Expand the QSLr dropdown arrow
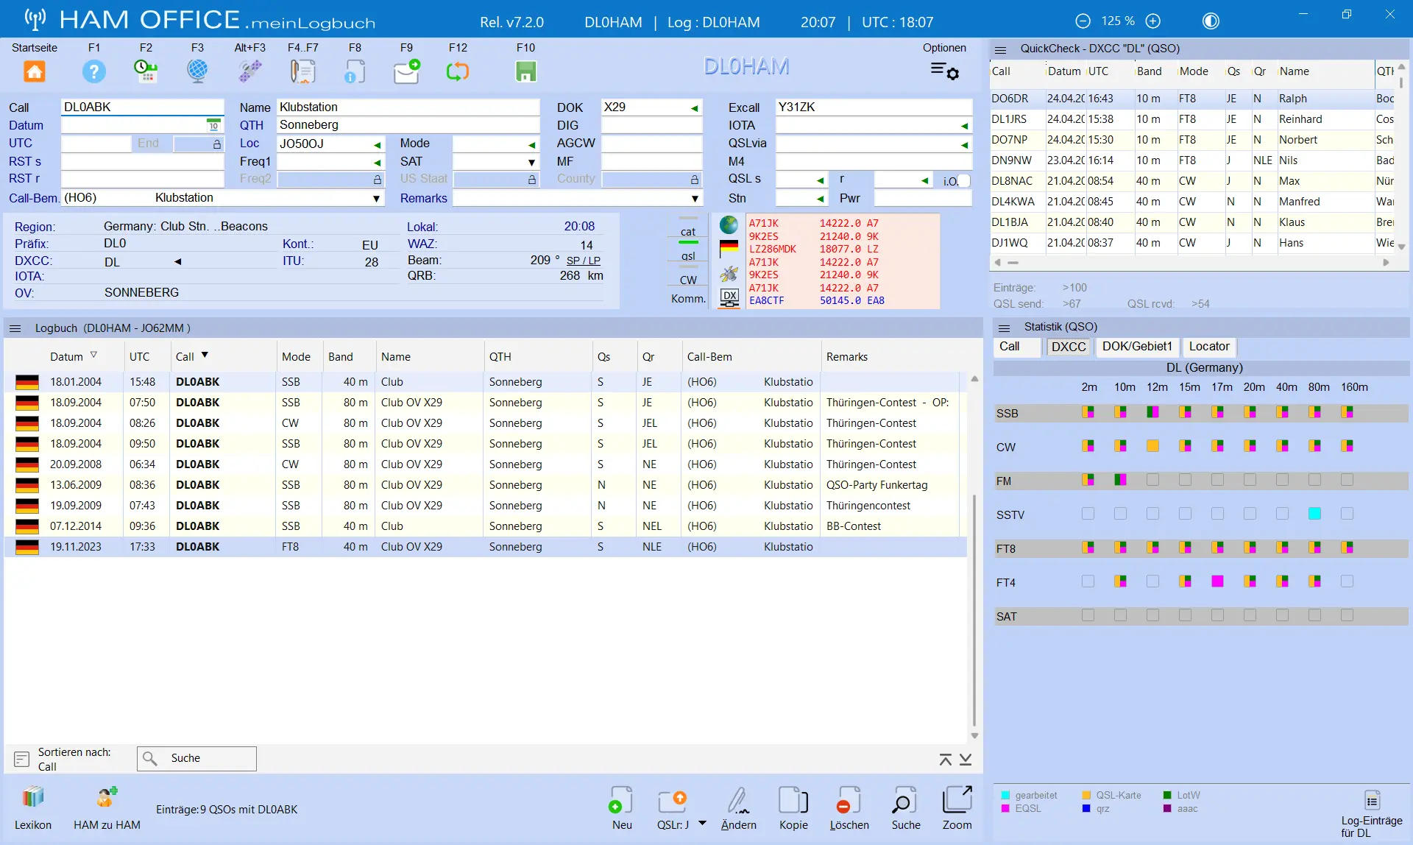This screenshot has width=1413, height=845. (702, 824)
